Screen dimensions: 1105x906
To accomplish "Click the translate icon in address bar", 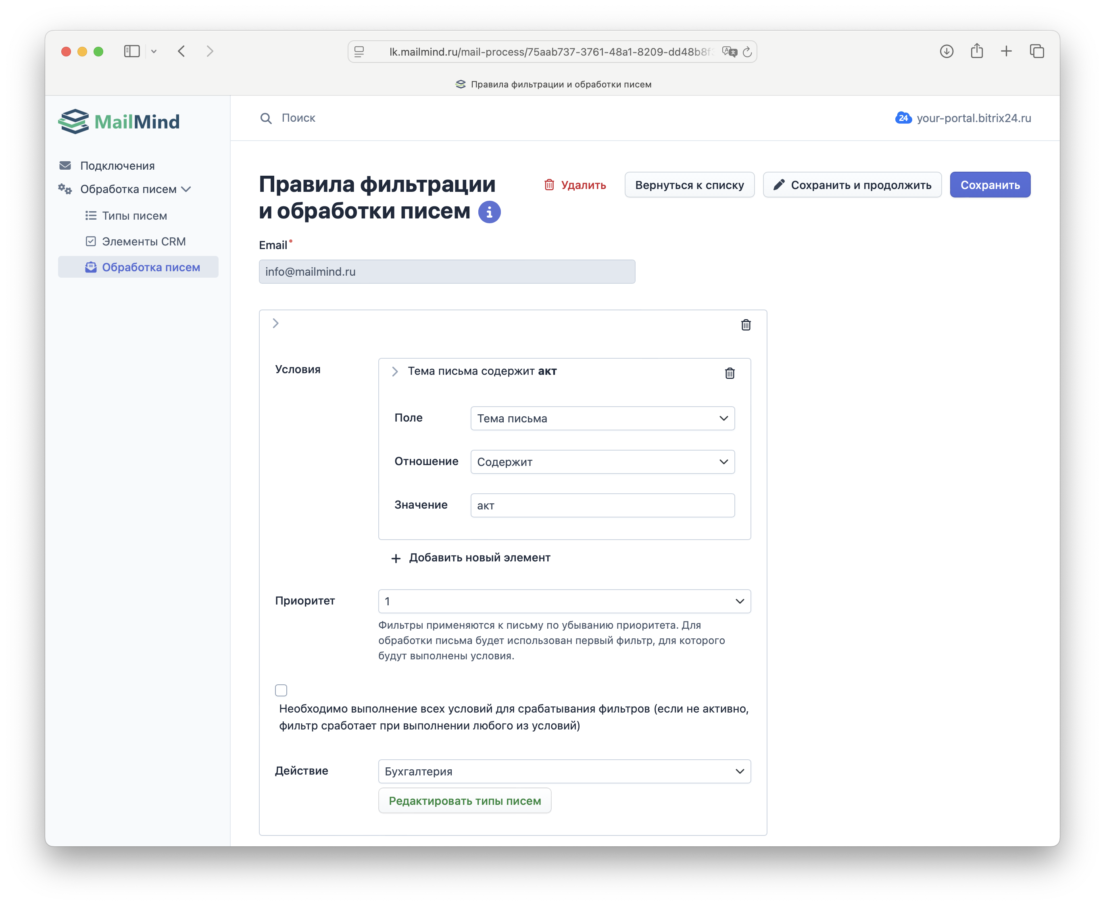I will pyautogui.click(x=729, y=52).
